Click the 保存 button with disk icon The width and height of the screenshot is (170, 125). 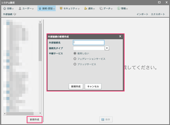pyautogui.click(x=106, y=119)
